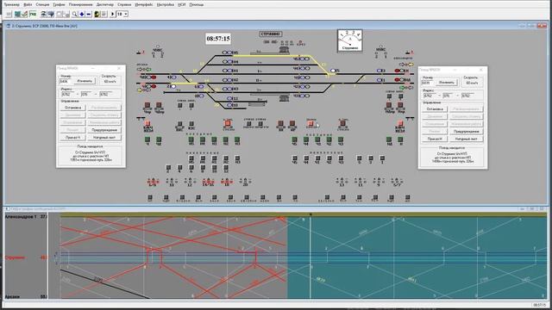The height and width of the screenshot is (310, 552).
Task: Click the Номер field in left train dialog
Action: (x=66, y=81)
